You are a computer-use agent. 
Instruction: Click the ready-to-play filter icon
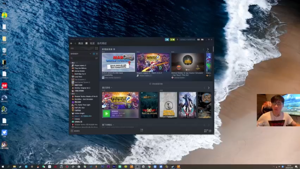[97, 54]
